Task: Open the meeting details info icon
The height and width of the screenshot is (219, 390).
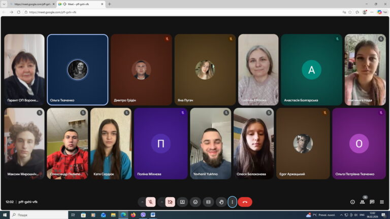Action: pyautogui.click(x=352, y=202)
